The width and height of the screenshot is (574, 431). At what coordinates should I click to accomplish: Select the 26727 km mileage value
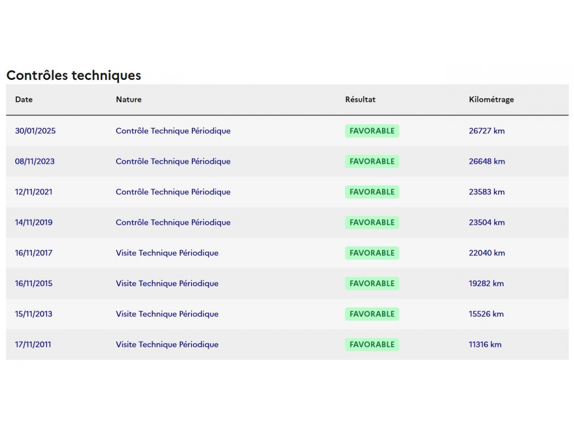tap(487, 131)
